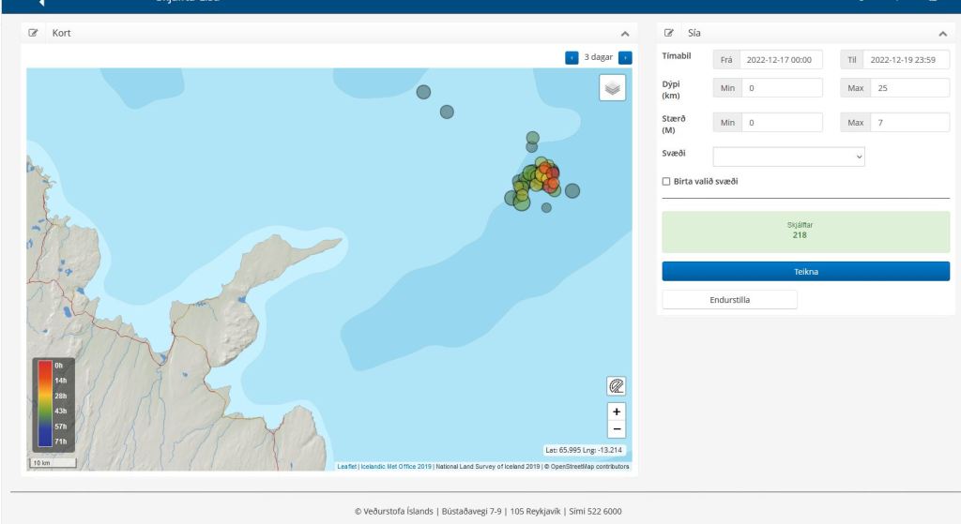Viewport: 961px width, 524px height.
Task: Click the edit icon beside Sía
Action: pos(669,33)
